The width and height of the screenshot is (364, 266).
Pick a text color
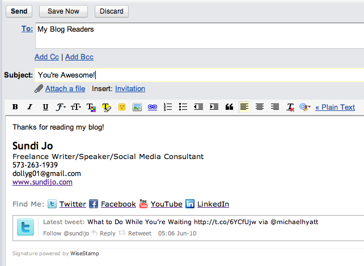click(x=91, y=107)
